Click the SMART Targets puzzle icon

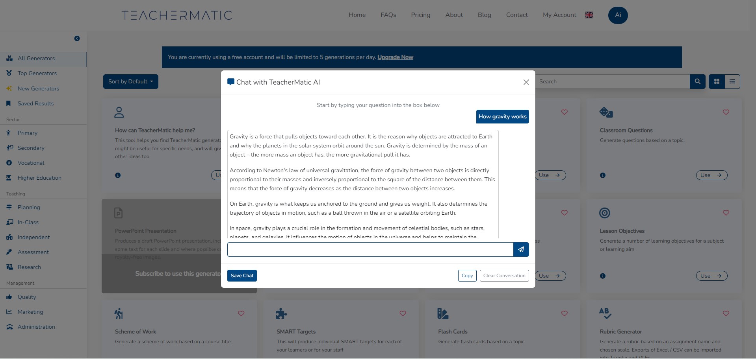pos(281,314)
